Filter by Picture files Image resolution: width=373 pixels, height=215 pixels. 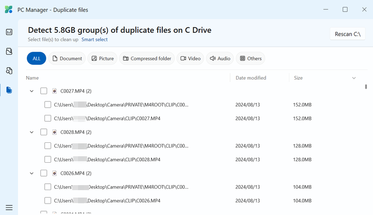point(102,58)
